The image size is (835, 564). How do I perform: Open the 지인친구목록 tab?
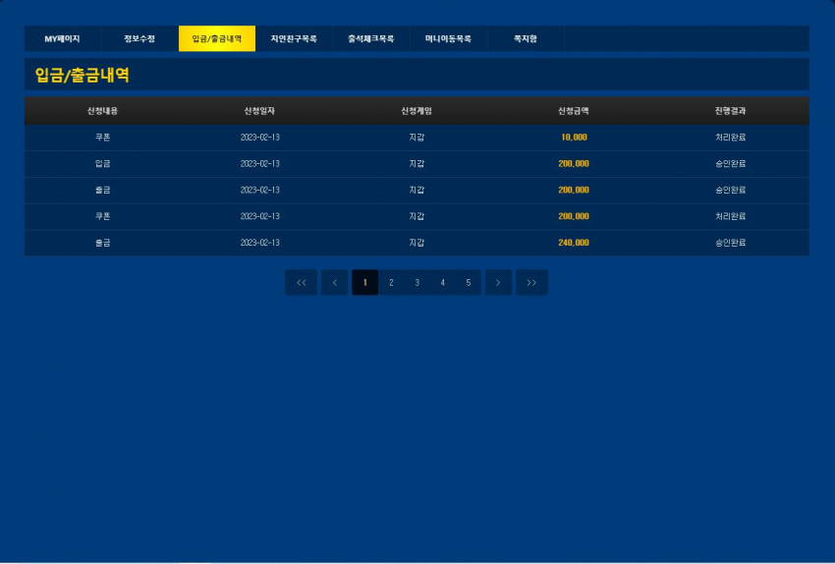pyautogui.click(x=294, y=39)
